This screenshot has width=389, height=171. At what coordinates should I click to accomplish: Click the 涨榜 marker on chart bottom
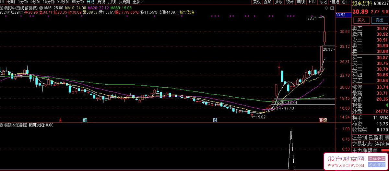click(x=323, y=120)
